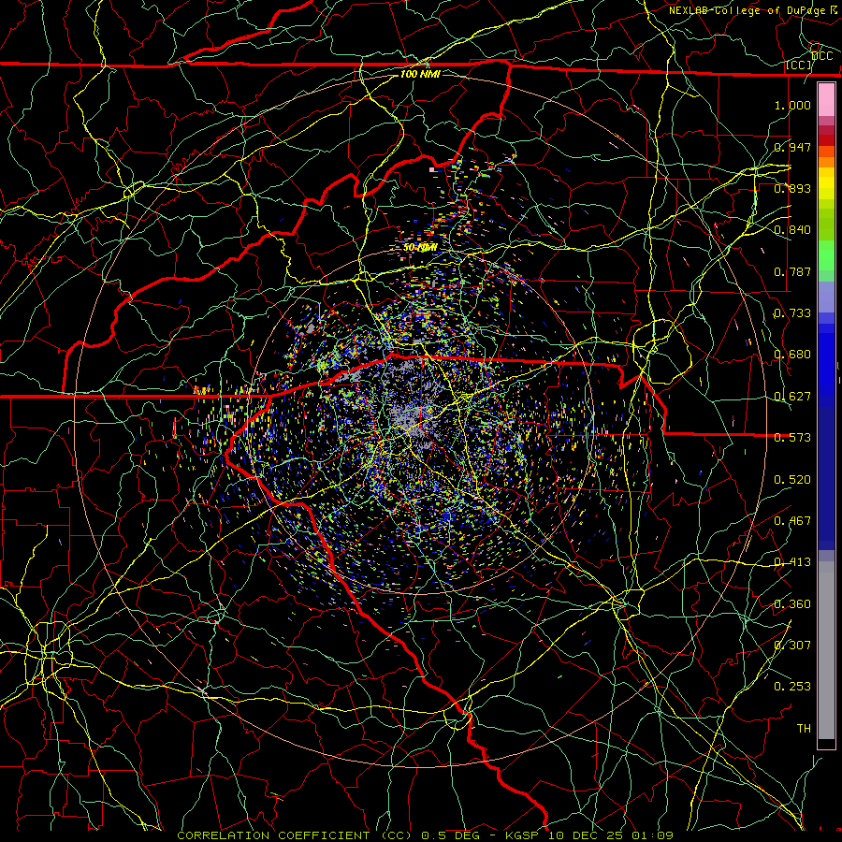Click the DCC label above the color scale
Screen dimensions: 842x842
tap(821, 56)
